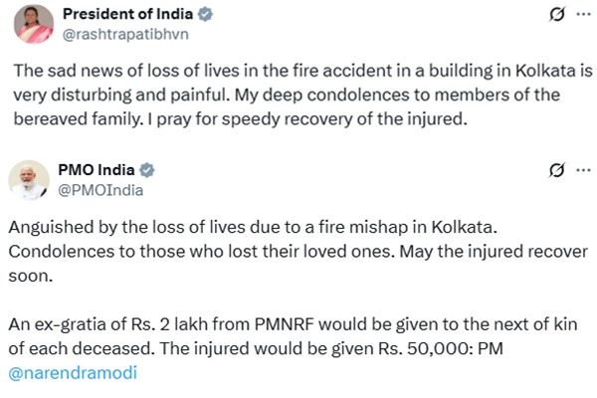Click the President's tweet text about Kolkata fire
Image resolution: width=597 pixels, height=398 pixels.
coord(303,95)
